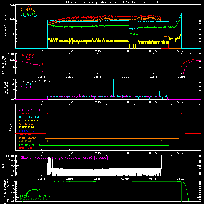The image size is (204, 204).
Task: Click the "Energy band: 12-25 keV" label
Action: 37,81
